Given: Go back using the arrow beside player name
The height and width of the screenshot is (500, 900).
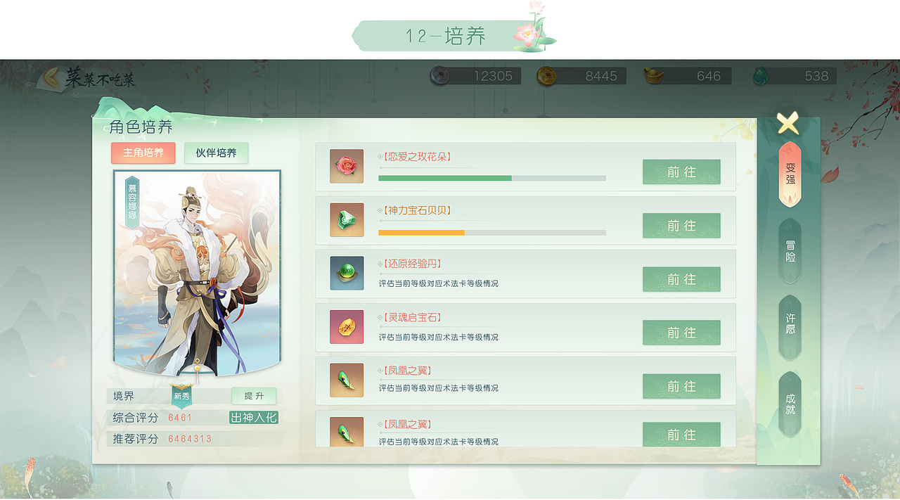Looking at the screenshot, I should [53, 78].
